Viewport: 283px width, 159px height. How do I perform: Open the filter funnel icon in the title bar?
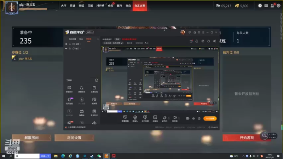[x=199, y=33]
